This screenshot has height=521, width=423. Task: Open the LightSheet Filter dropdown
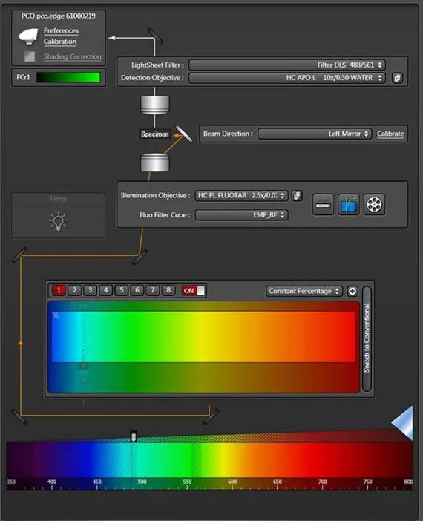pyautogui.click(x=287, y=65)
